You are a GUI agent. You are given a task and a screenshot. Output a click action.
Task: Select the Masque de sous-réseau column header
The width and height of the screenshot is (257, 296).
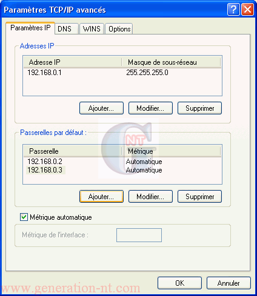(x=171, y=62)
